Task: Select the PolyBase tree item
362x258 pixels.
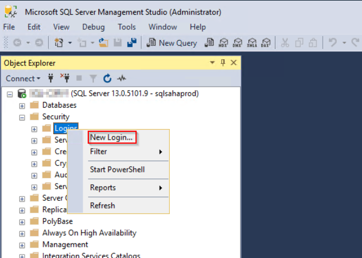Action: click(57, 221)
